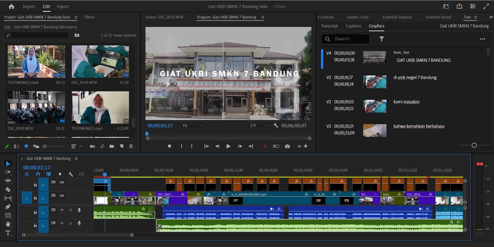Switch Project panel to list view

pos(16,146)
